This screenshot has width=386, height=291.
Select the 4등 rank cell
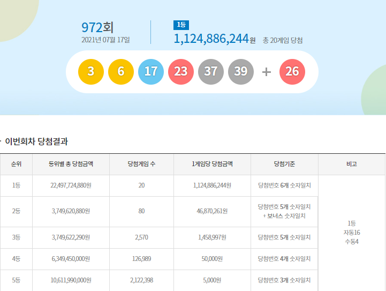16,259
